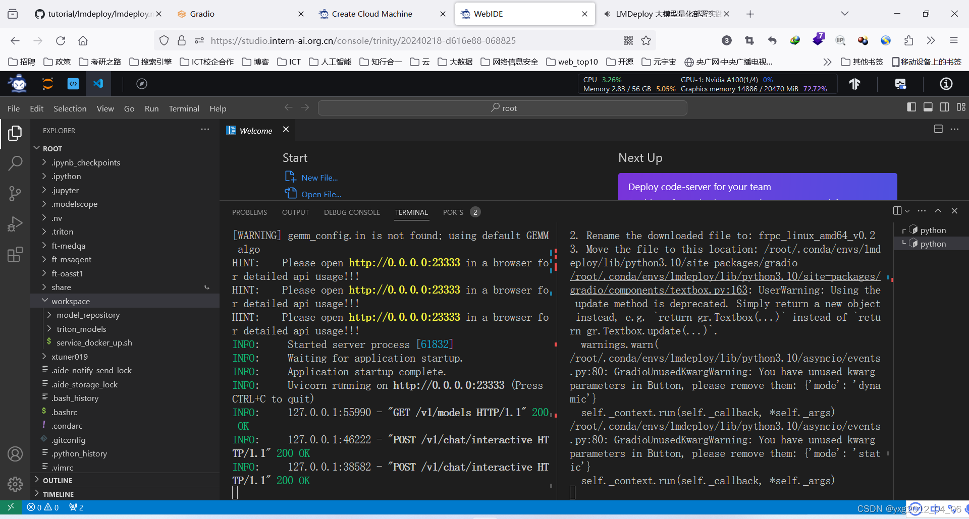Expand the .ipynb_checkpoints folder
This screenshot has height=519, width=969.
[86, 162]
